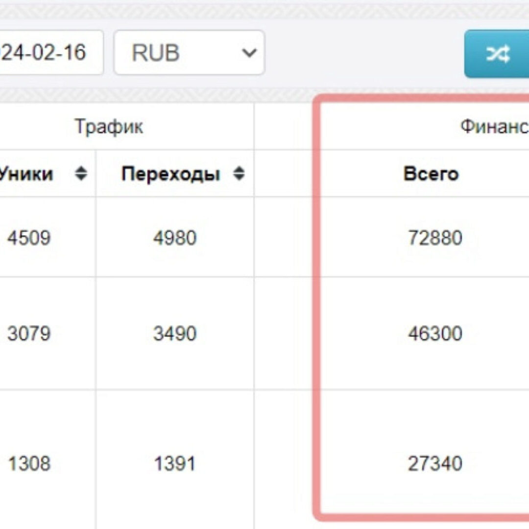Click the Всего value 46300

434,334
